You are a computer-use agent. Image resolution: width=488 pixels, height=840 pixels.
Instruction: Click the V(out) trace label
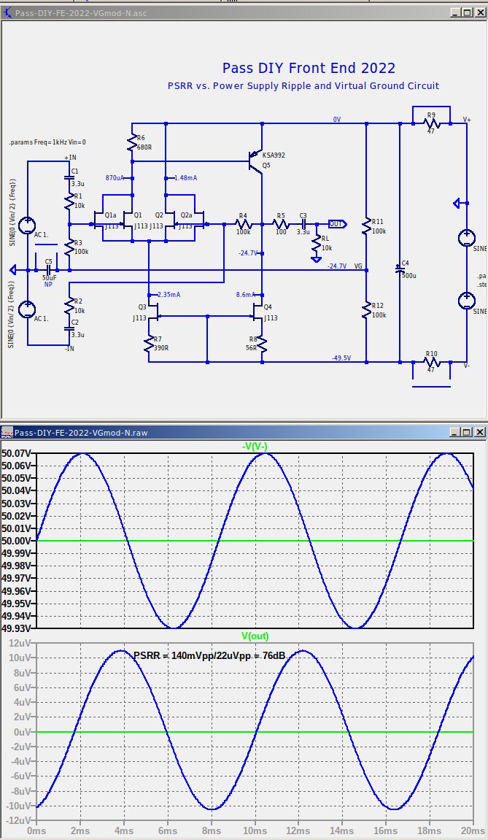255,636
